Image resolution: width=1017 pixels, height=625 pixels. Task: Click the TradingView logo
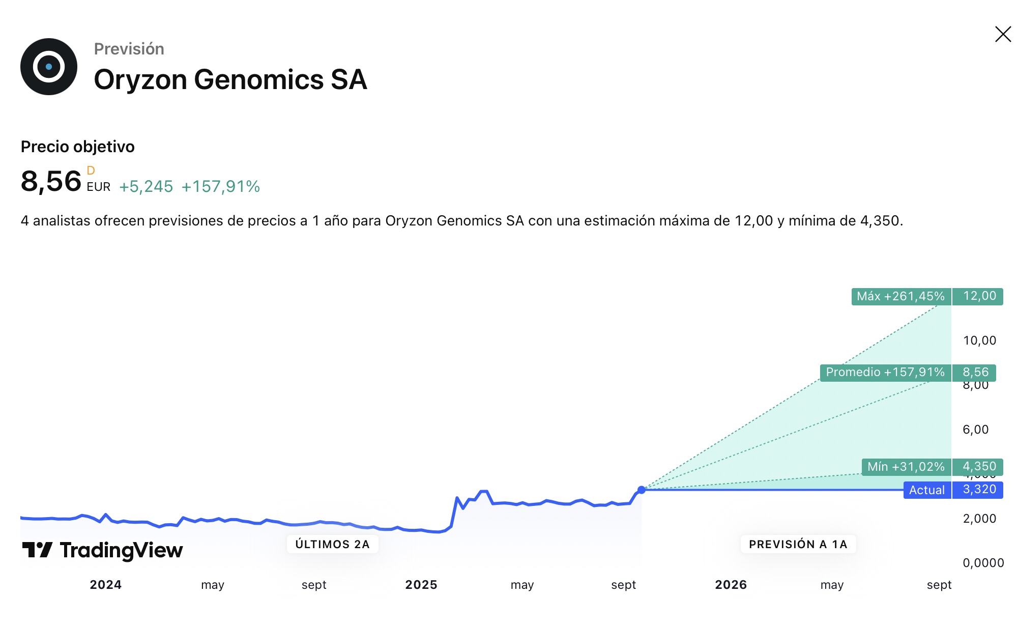[x=102, y=550]
